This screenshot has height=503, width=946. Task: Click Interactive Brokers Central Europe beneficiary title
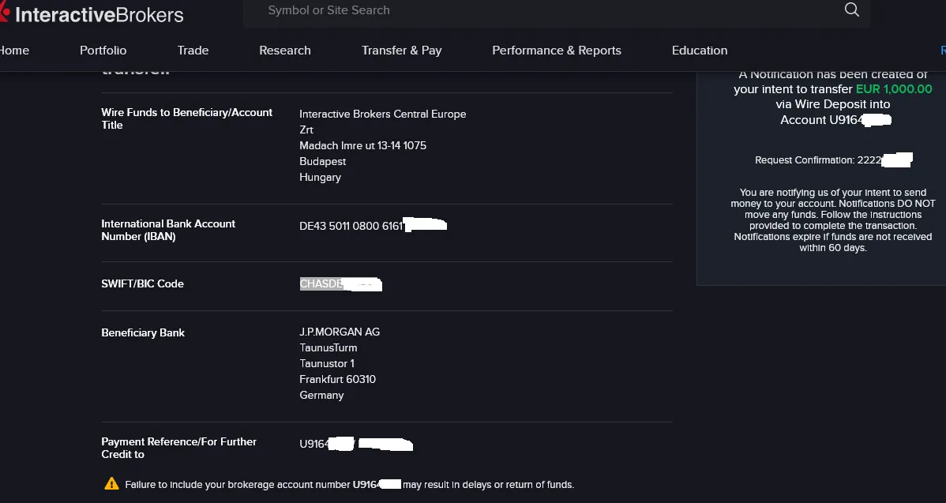382,114
